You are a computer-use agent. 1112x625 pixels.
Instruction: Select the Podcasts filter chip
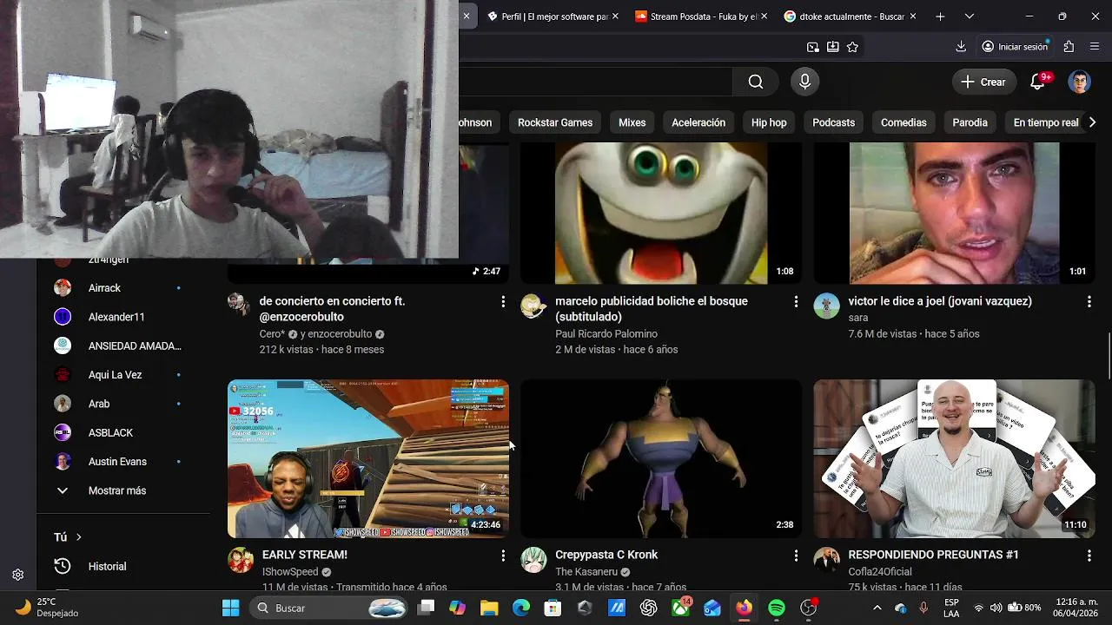pos(833,122)
